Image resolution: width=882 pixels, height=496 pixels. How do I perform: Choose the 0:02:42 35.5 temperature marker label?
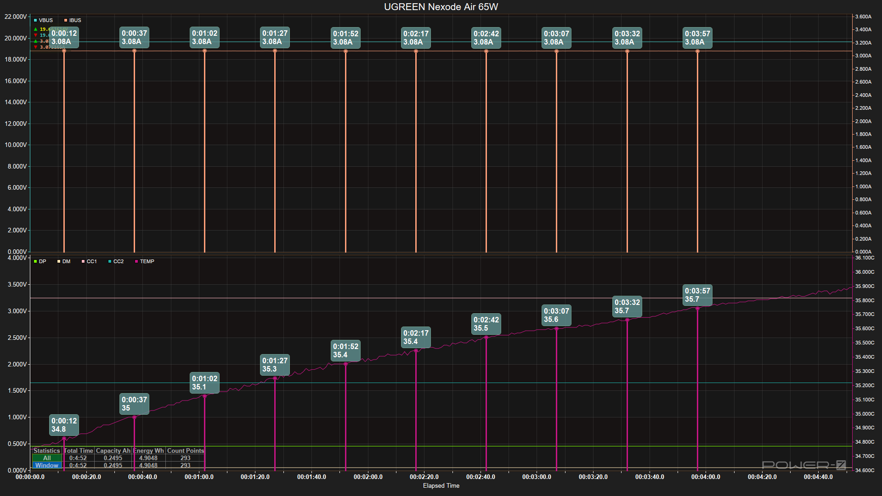point(486,324)
